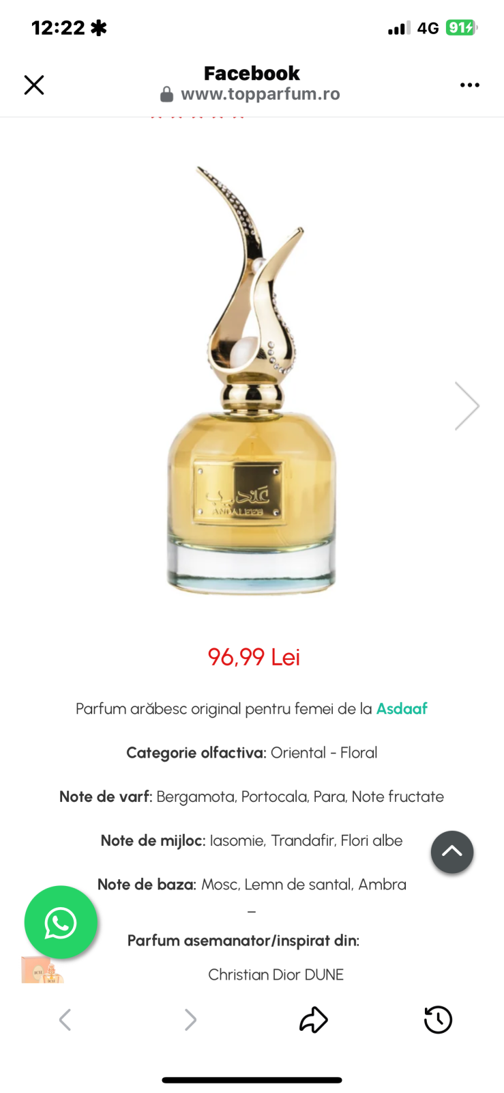Screen dimensions: 504x1093
Task: Tap the Christian Dior DUNE text
Action: click(276, 975)
